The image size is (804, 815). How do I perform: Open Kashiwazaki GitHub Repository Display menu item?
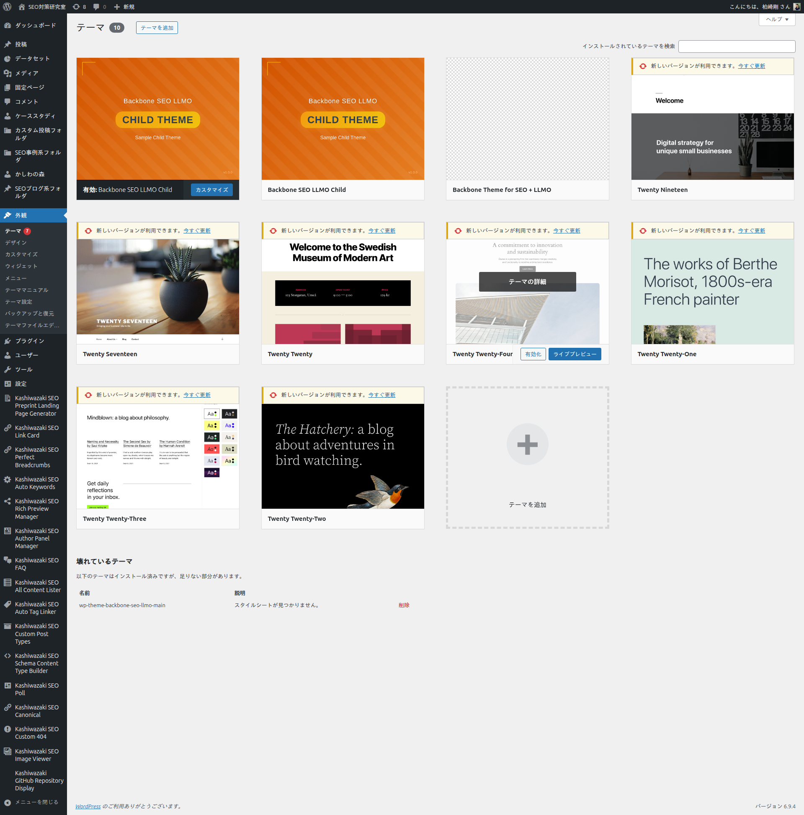coord(33,780)
